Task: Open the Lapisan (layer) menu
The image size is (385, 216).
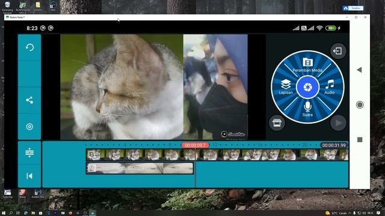Action: 286,87
